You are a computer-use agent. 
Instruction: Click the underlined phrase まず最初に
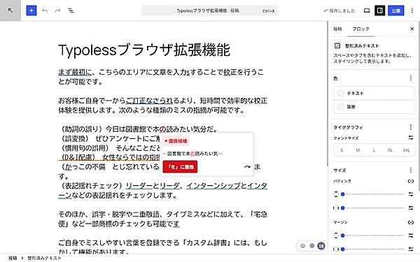75,72
